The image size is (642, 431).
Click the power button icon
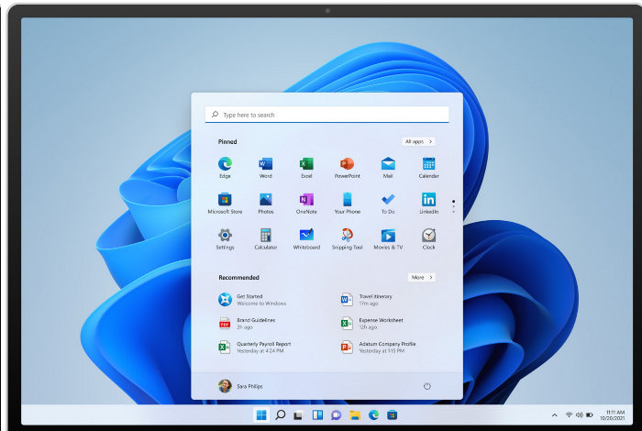tap(427, 386)
